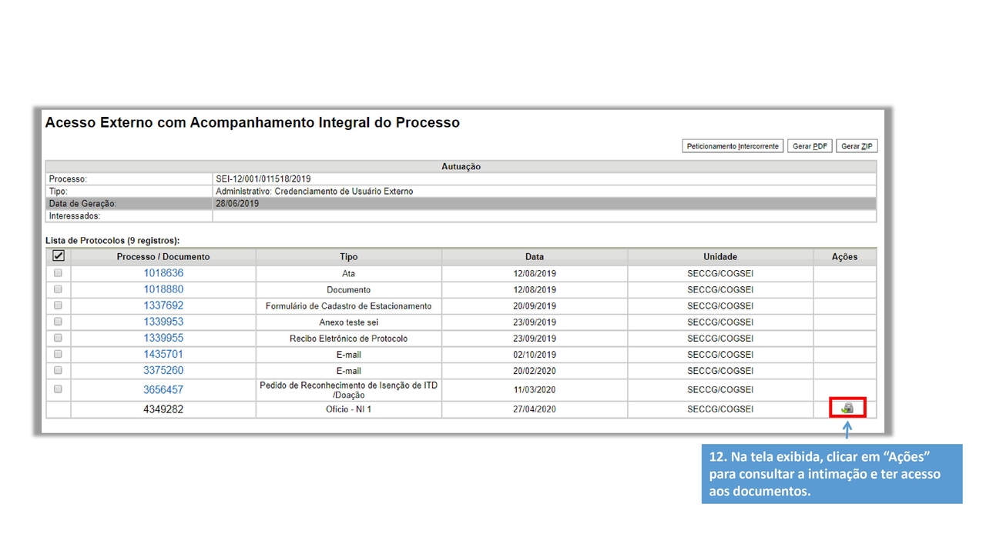Click the Peticionamento Intercorrente button
986x554 pixels.
733,146
